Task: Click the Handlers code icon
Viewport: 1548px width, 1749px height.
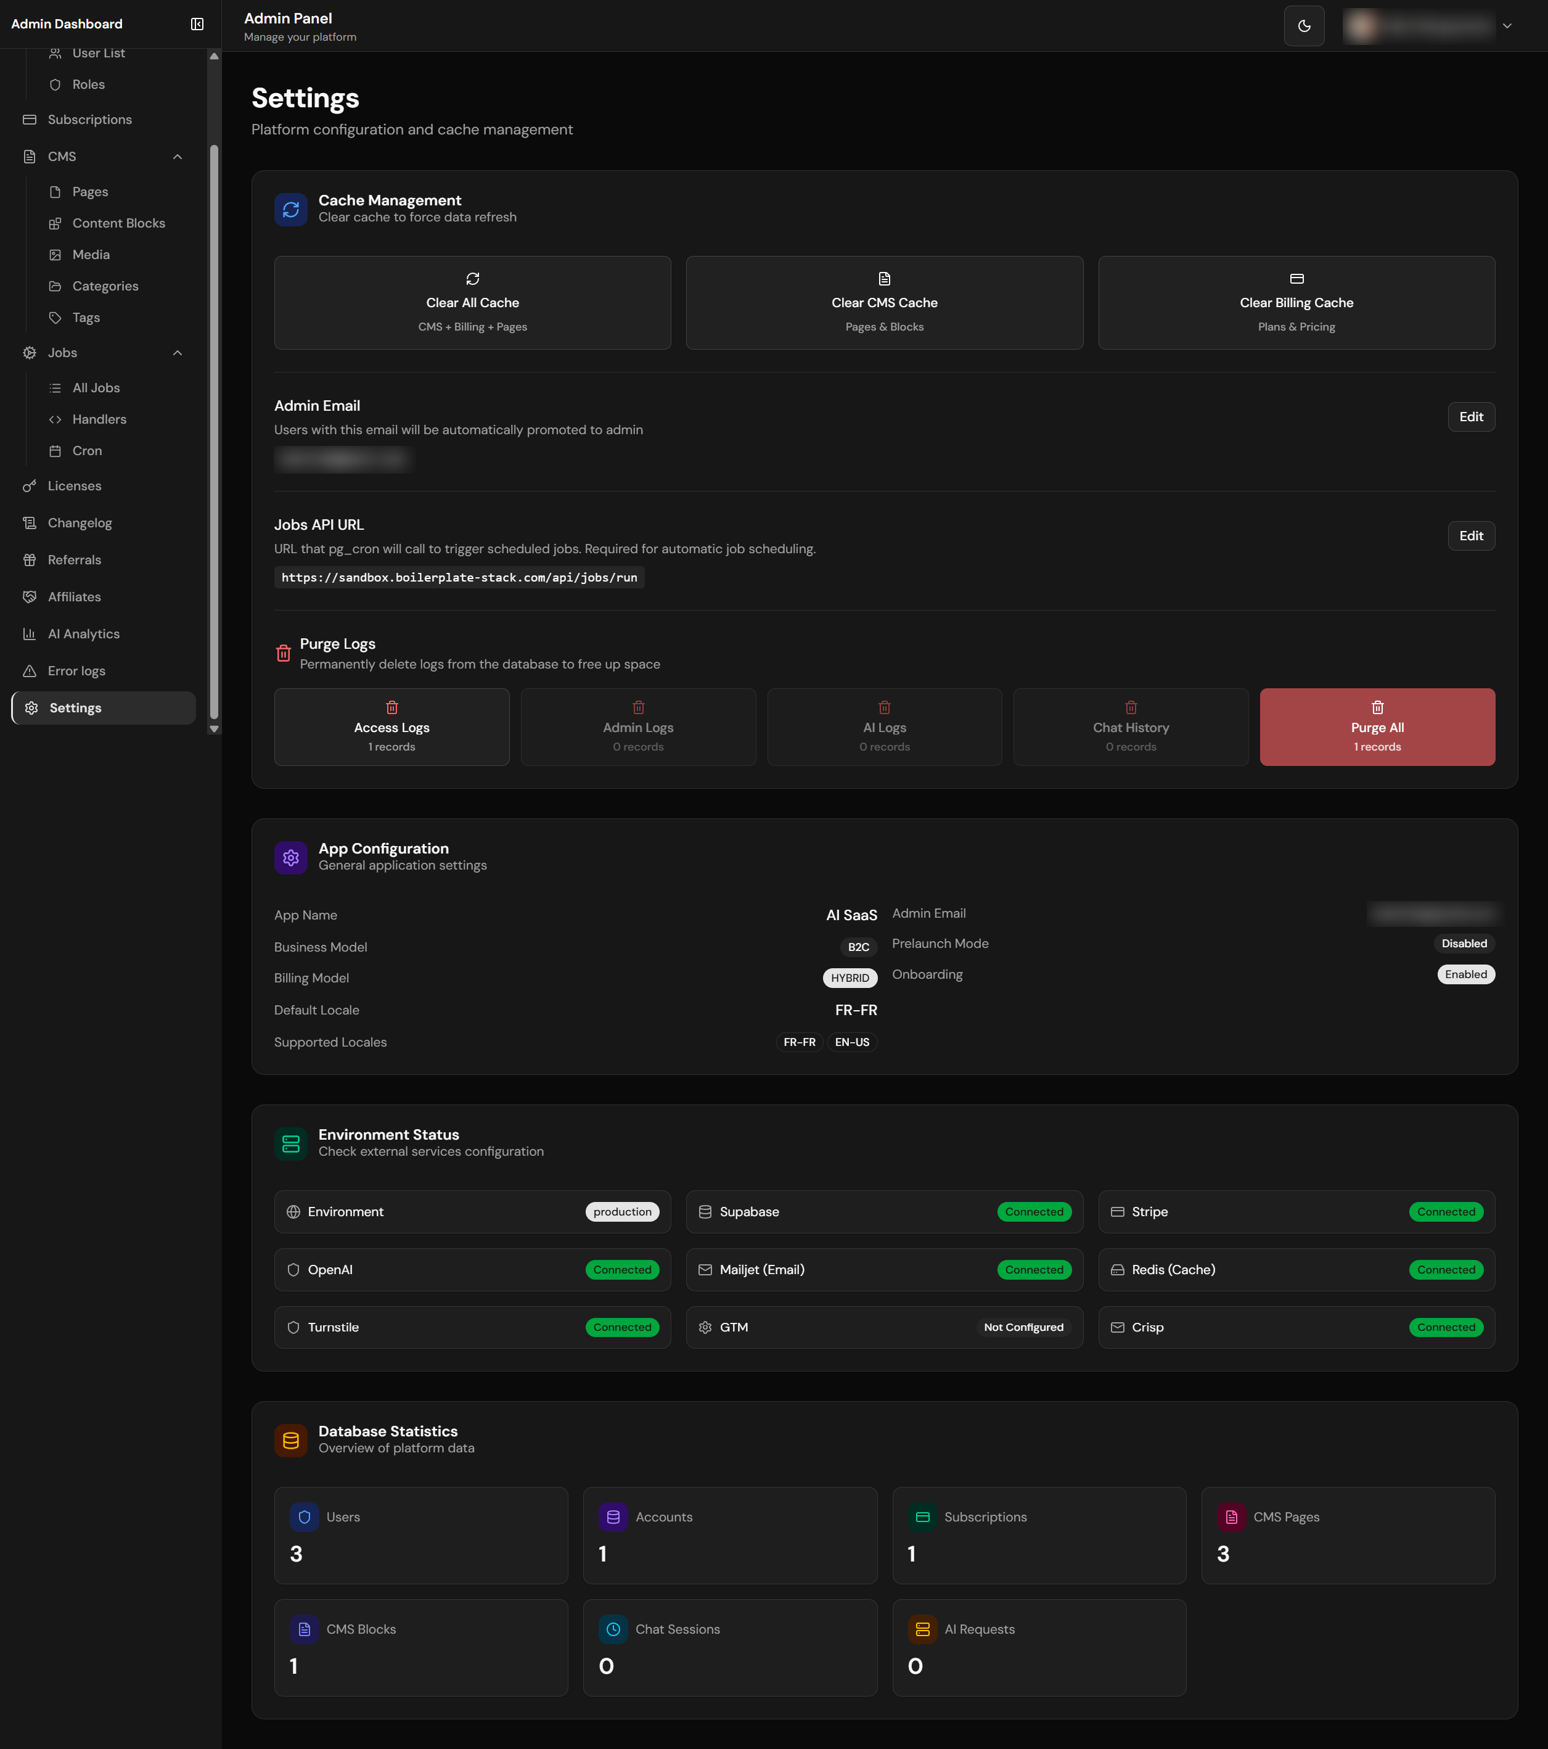Action: click(x=55, y=419)
